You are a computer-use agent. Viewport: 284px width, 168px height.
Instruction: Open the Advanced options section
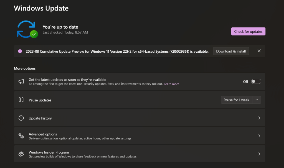(x=43, y=134)
